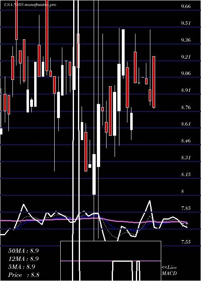Click the 8 price axis label
This screenshot has height=281, width=201.
click(x=183, y=191)
